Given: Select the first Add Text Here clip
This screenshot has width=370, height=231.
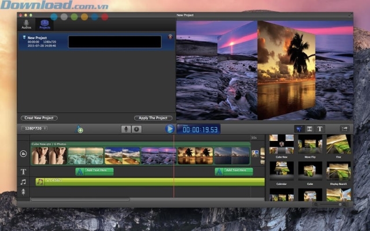Looking at the screenshot, I should tap(94, 171).
